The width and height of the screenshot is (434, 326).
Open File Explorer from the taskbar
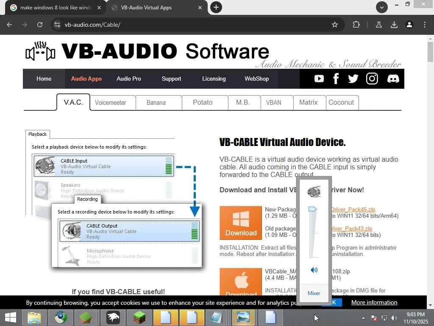point(34,317)
